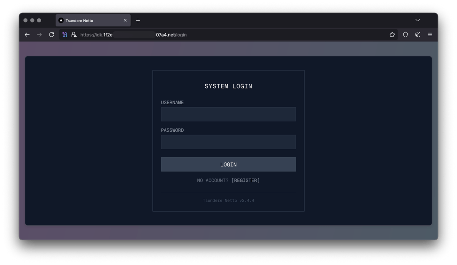The height and width of the screenshot is (265, 457).
Task: Click the purple extension icon in the address bar
Action: point(65,34)
